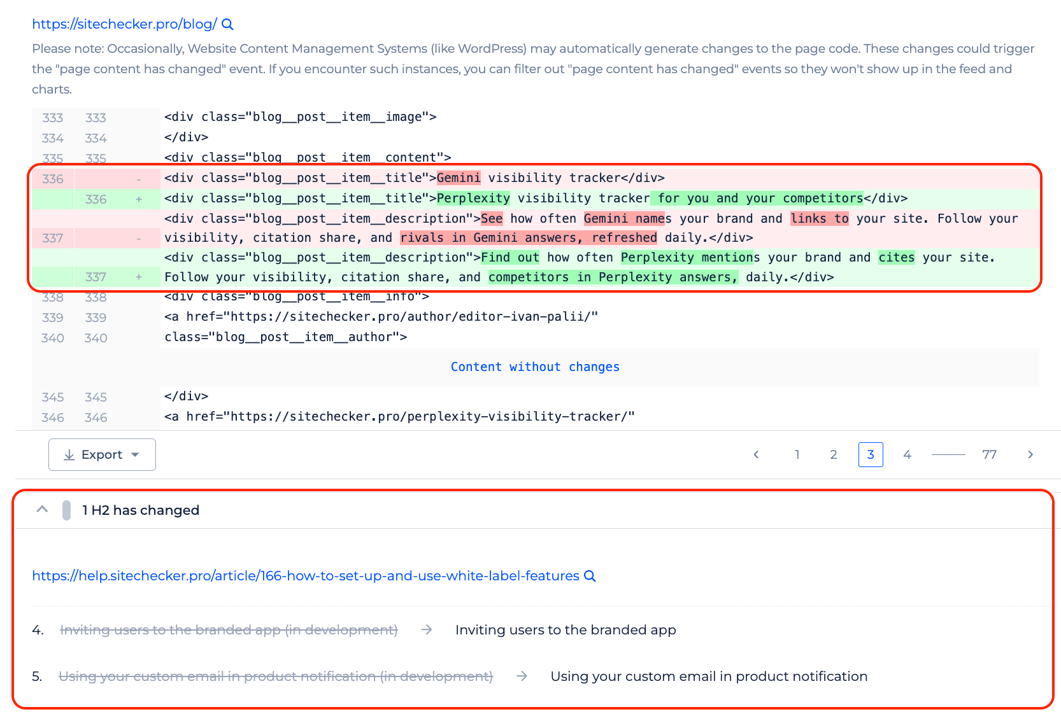Click code line 'blog__post__item__image'
1061x714 pixels.
tap(300, 117)
